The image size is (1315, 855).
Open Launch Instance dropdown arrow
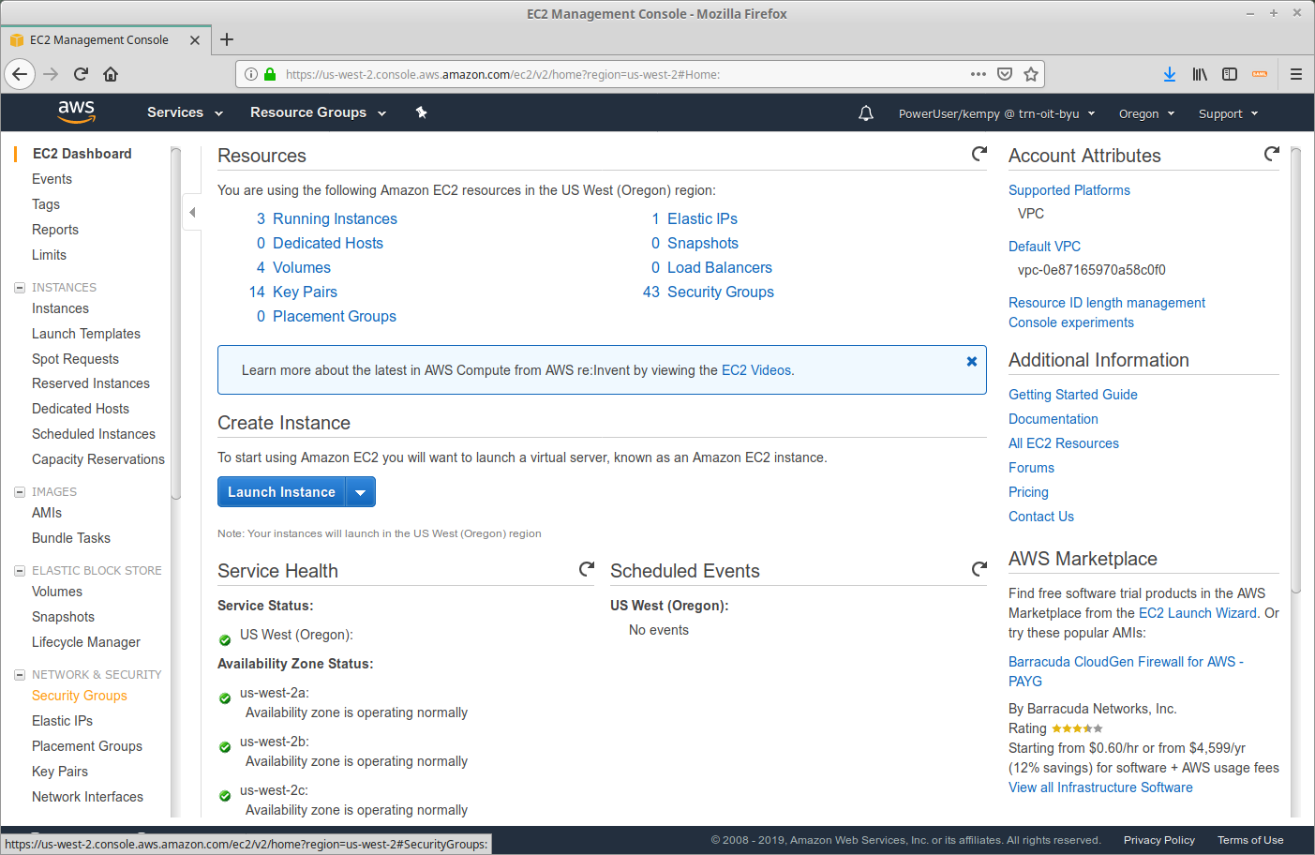[x=361, y=492]
